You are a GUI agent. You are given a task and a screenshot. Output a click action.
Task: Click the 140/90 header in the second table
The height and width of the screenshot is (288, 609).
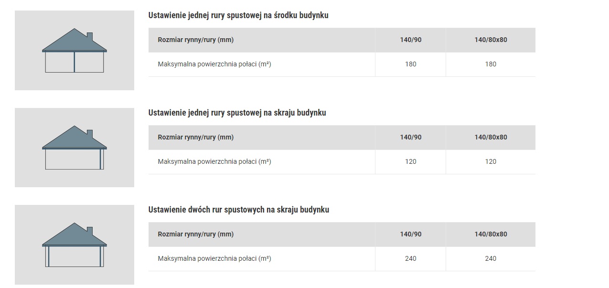click(411, 137)
